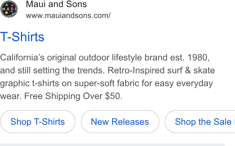Image resolution: width=235 pixels, height=146 pixels.
Task: Open the New Releases sitelink pill
Action: [x=120, y=122]
